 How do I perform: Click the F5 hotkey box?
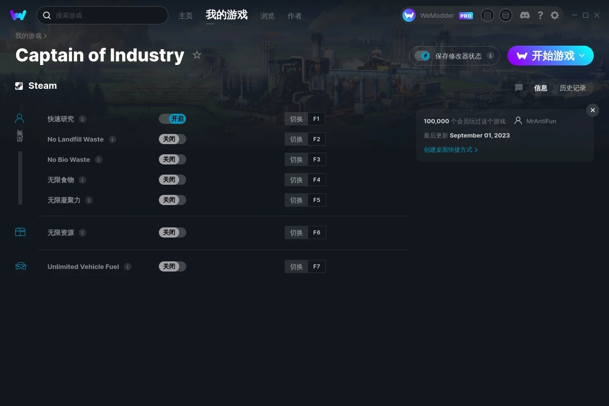click(x=317, y=200)
